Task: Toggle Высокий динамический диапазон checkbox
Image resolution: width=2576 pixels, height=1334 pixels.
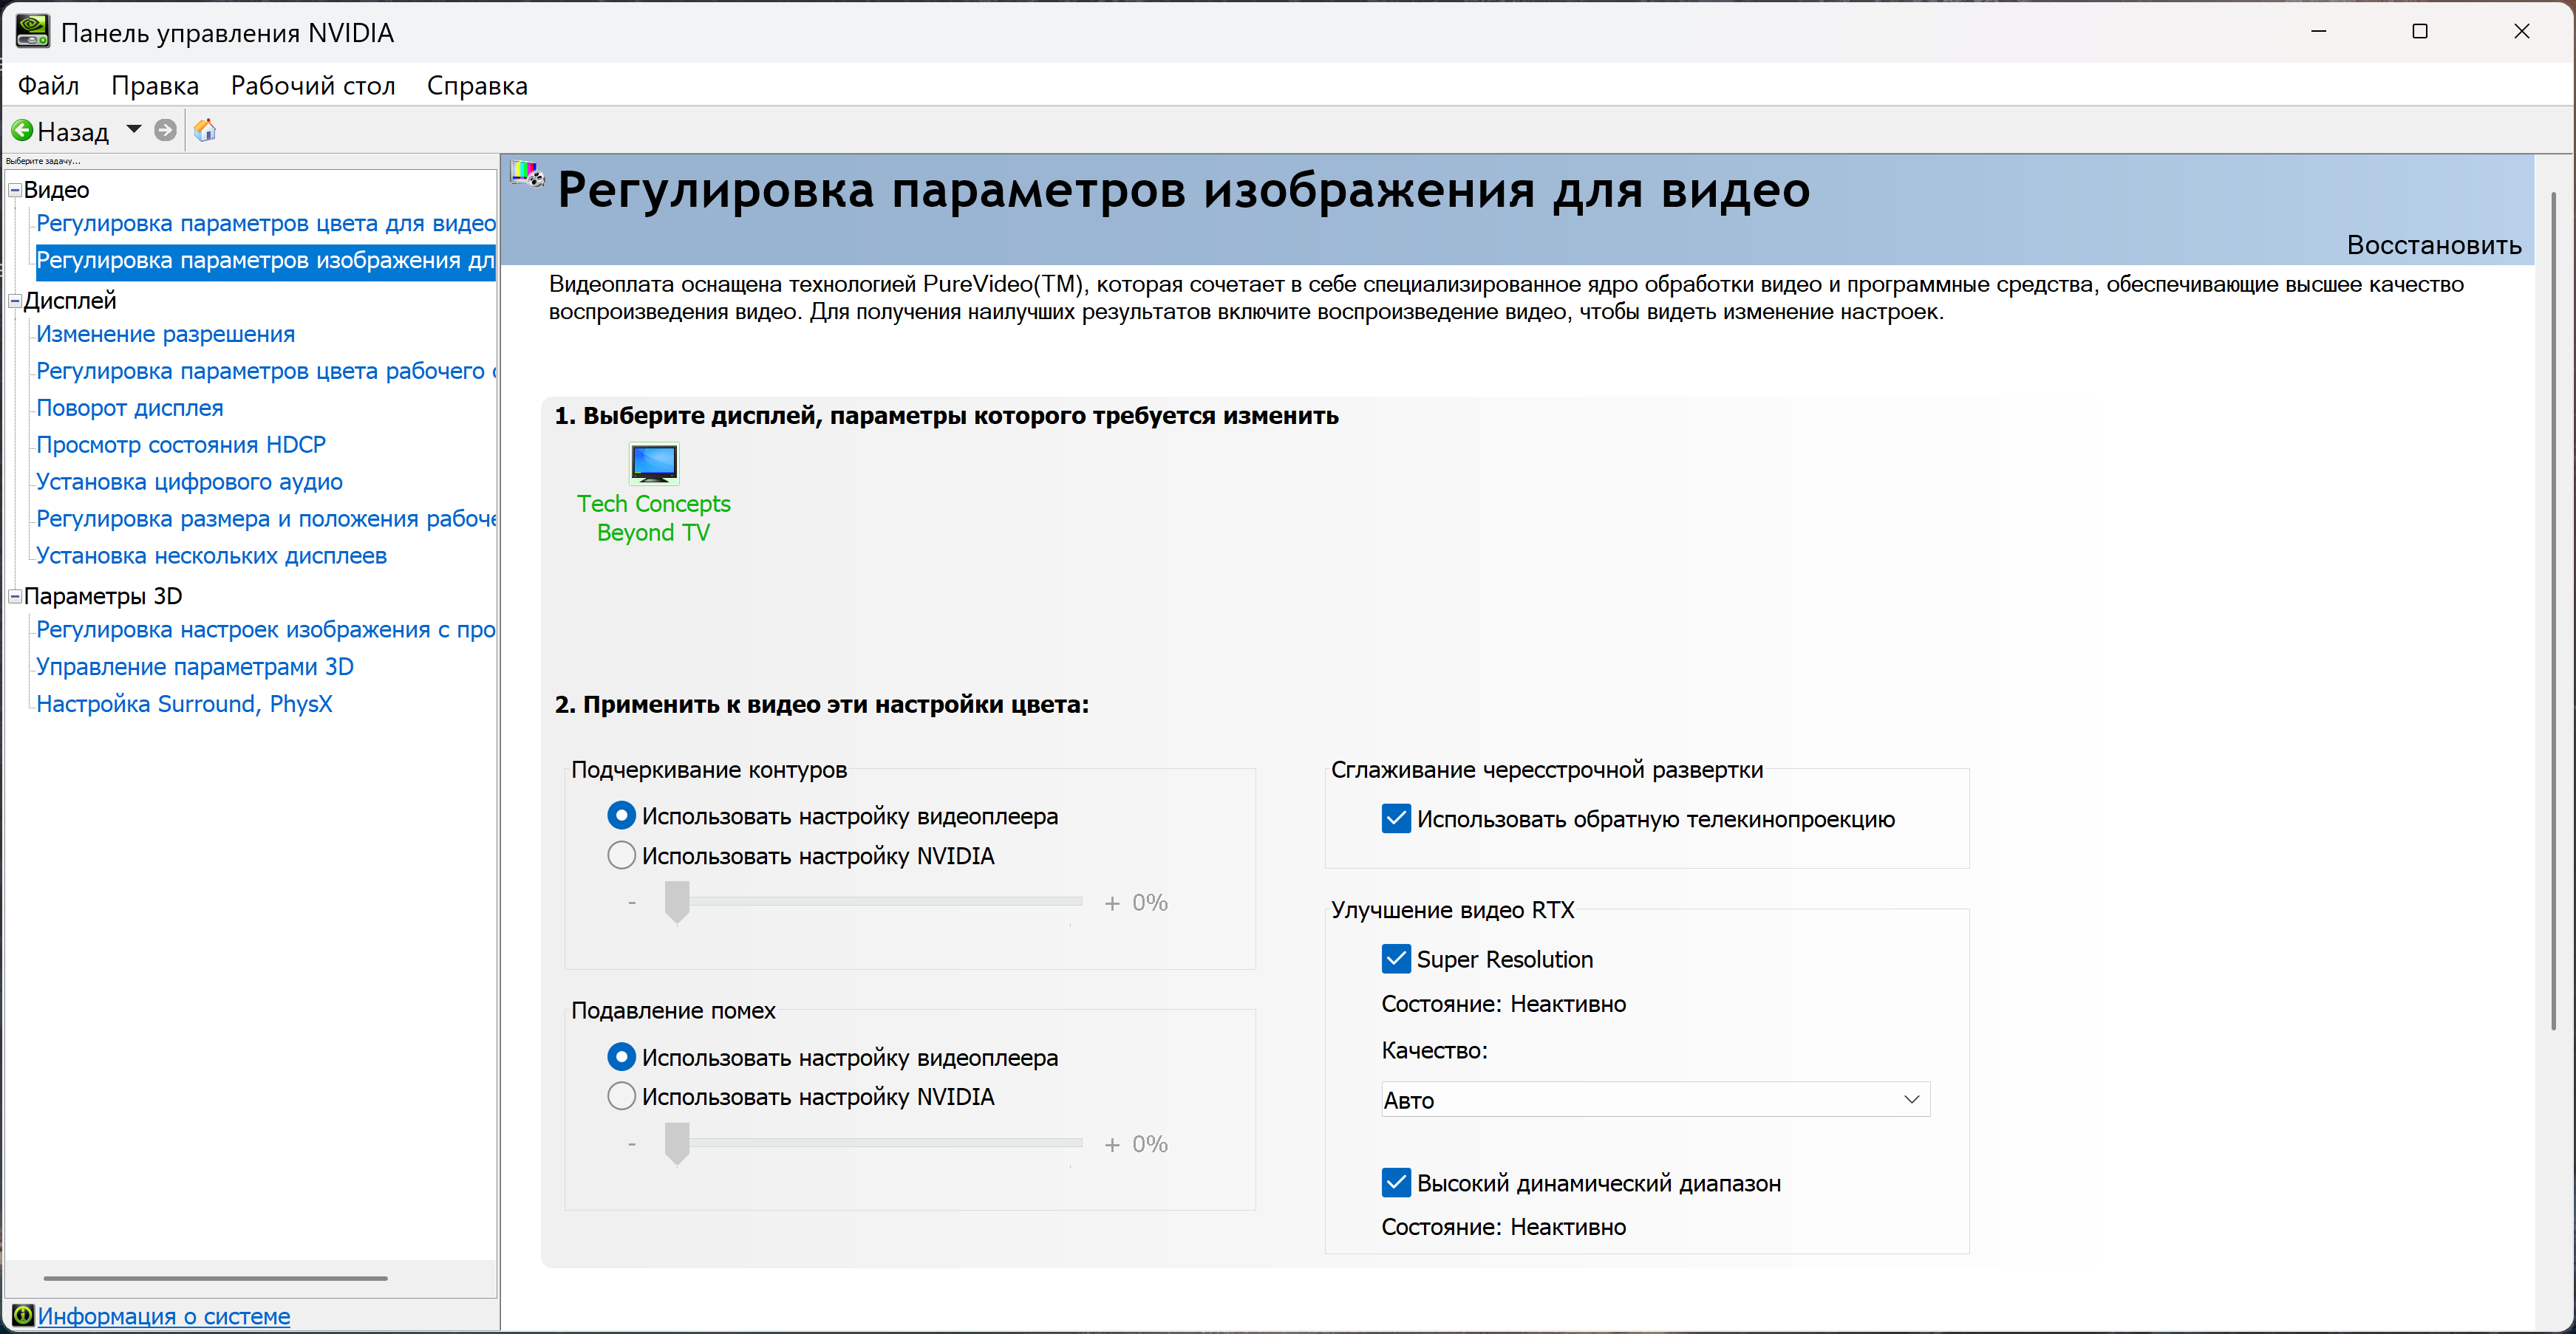Action: 1396,1183
